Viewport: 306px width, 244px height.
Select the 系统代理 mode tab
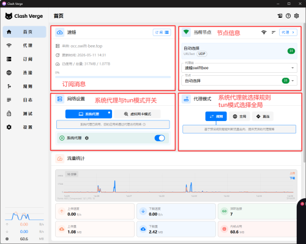coord(89,114)
